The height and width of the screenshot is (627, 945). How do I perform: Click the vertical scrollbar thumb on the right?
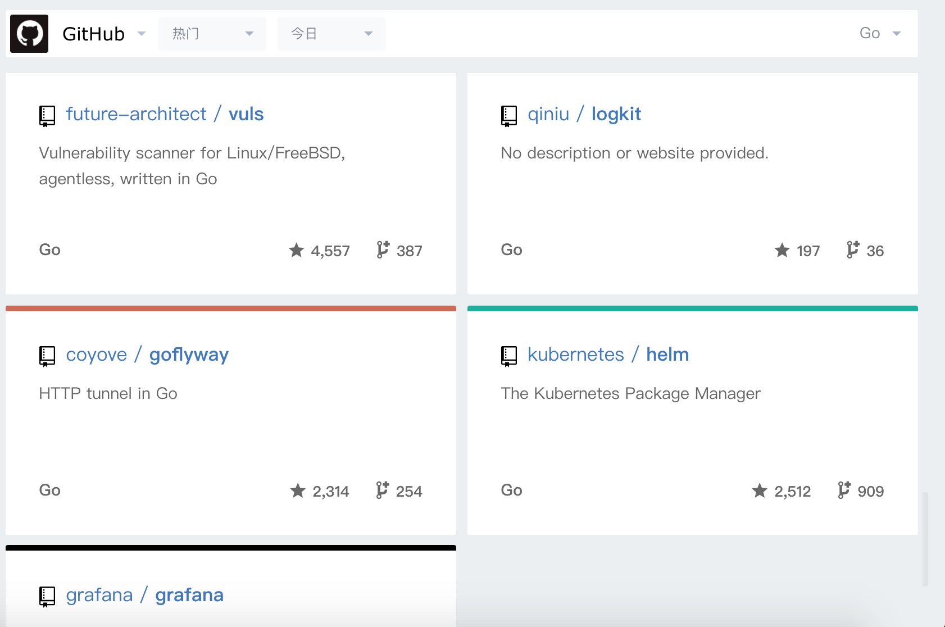pyautogui.click(x=925, y=539)
